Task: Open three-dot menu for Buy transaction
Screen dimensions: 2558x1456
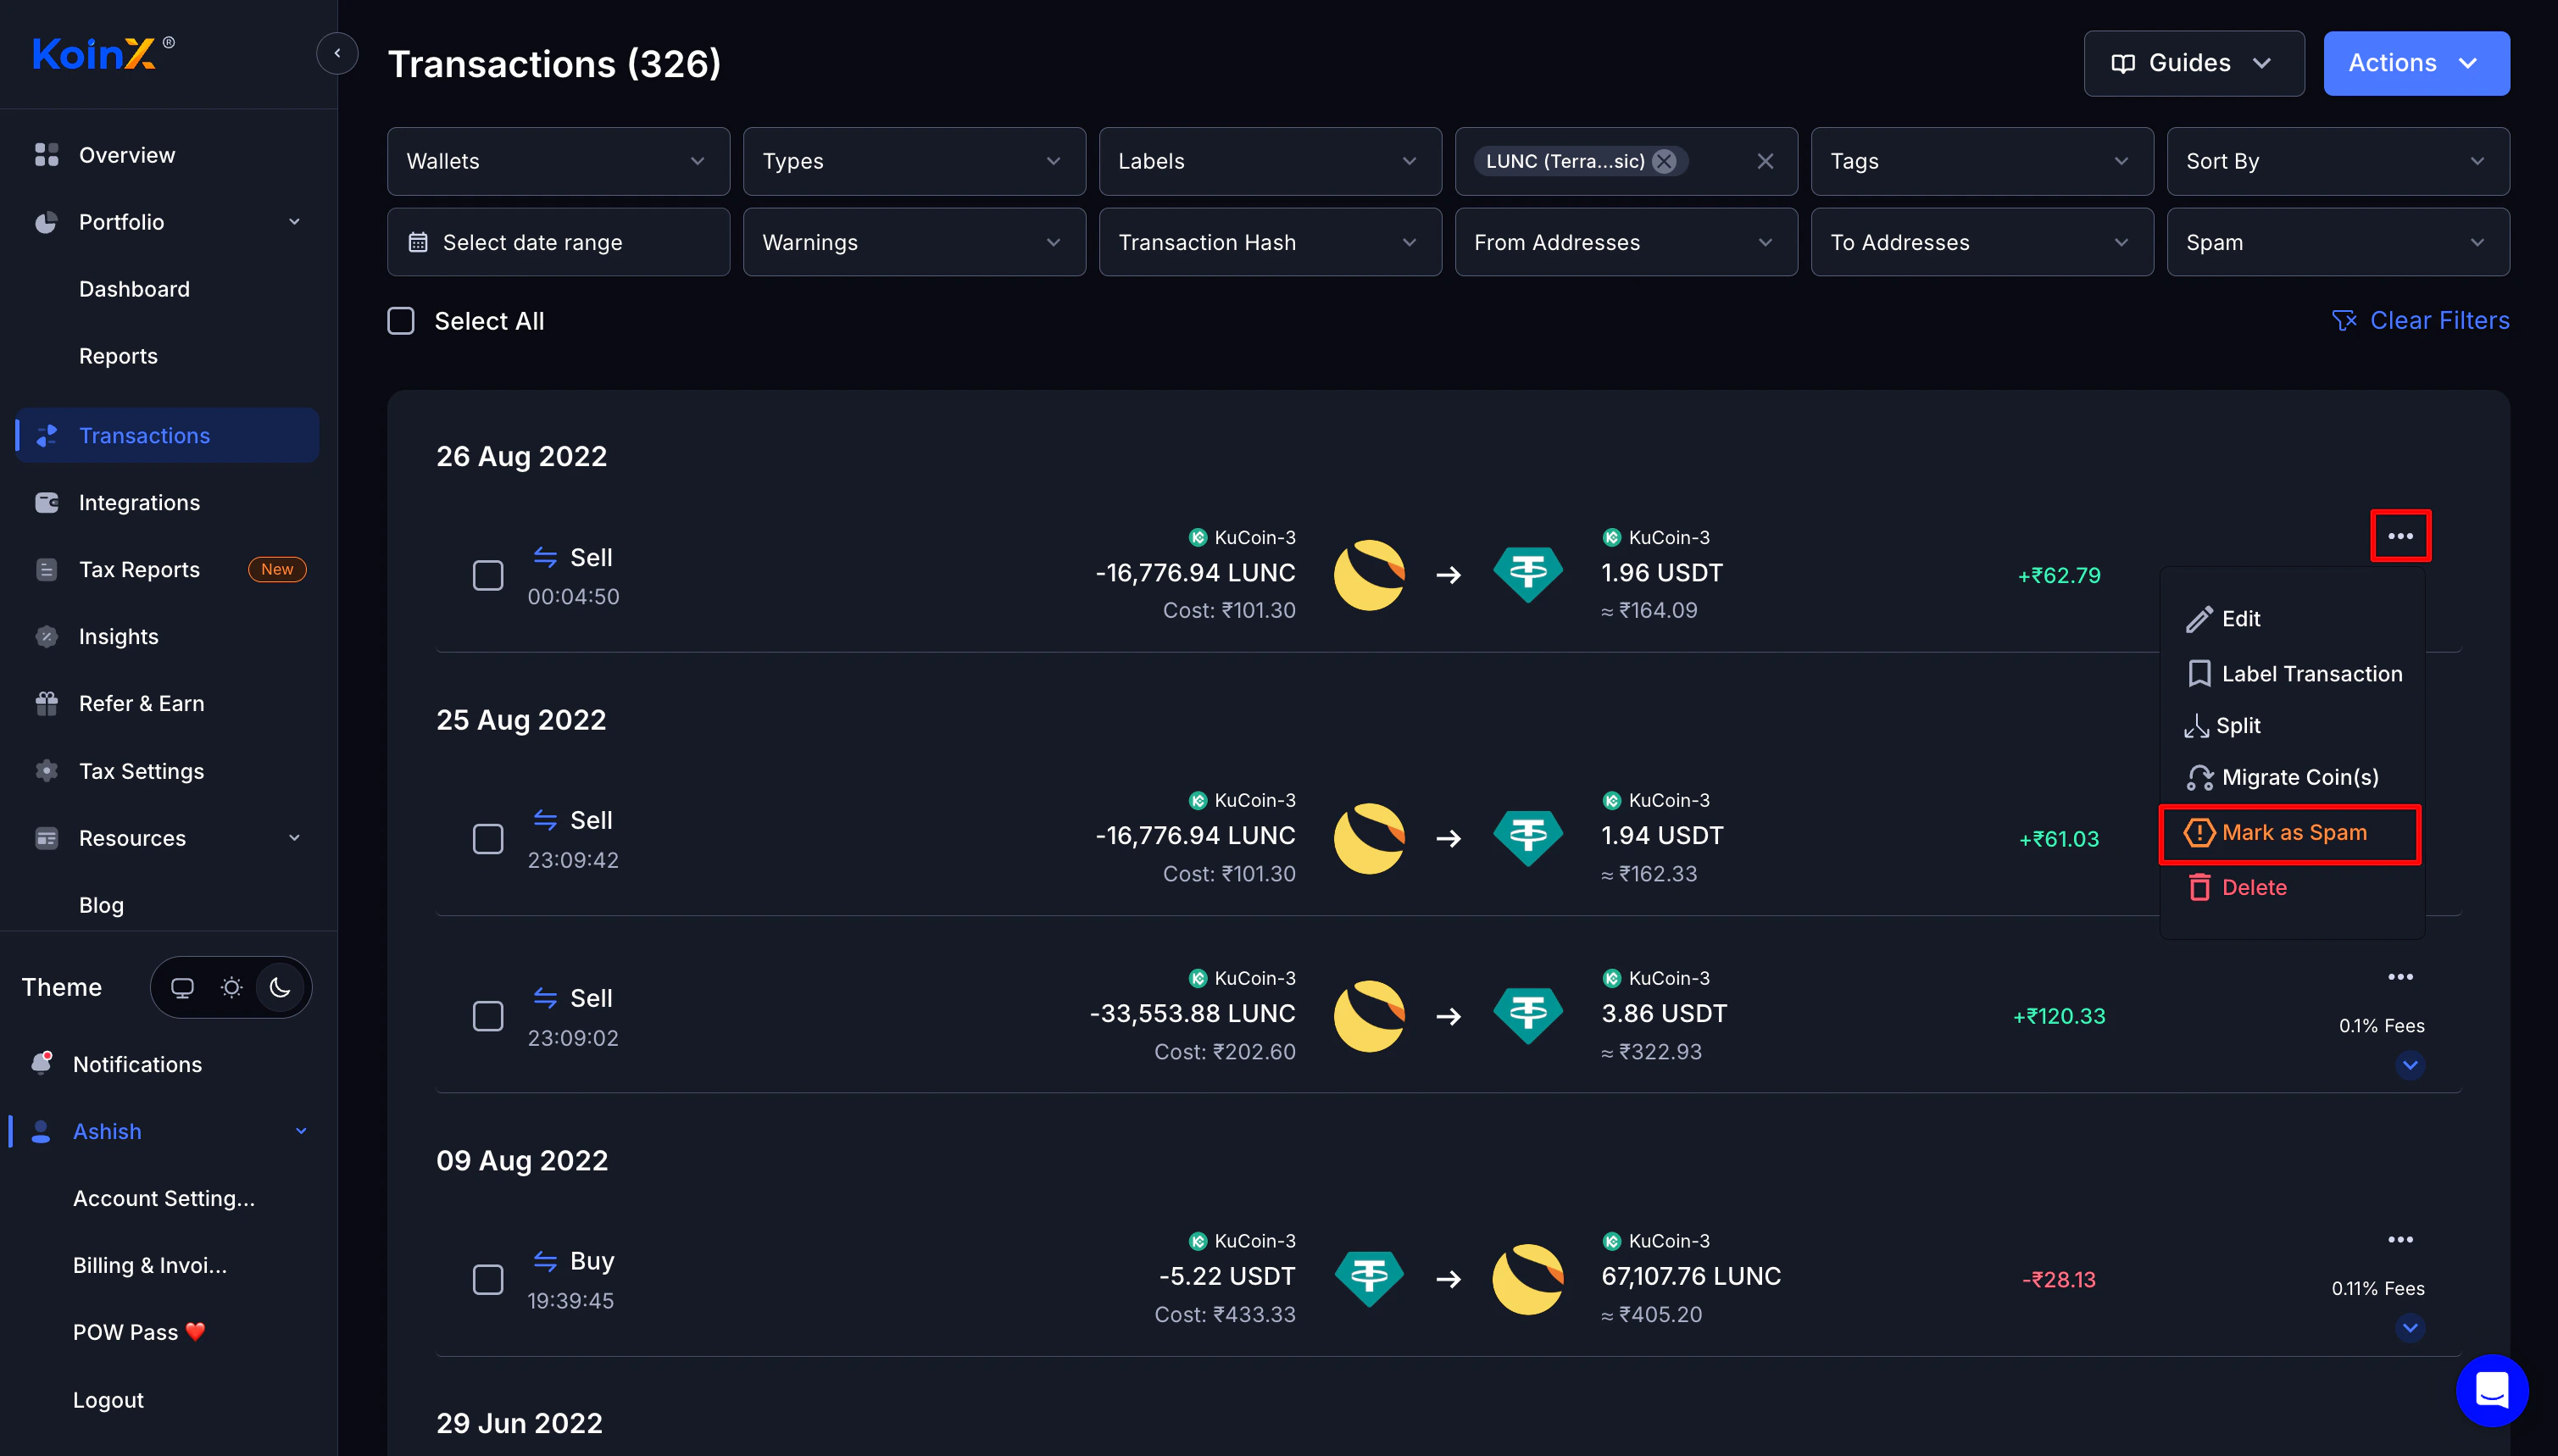Action: click(x=2400, y=1240)
